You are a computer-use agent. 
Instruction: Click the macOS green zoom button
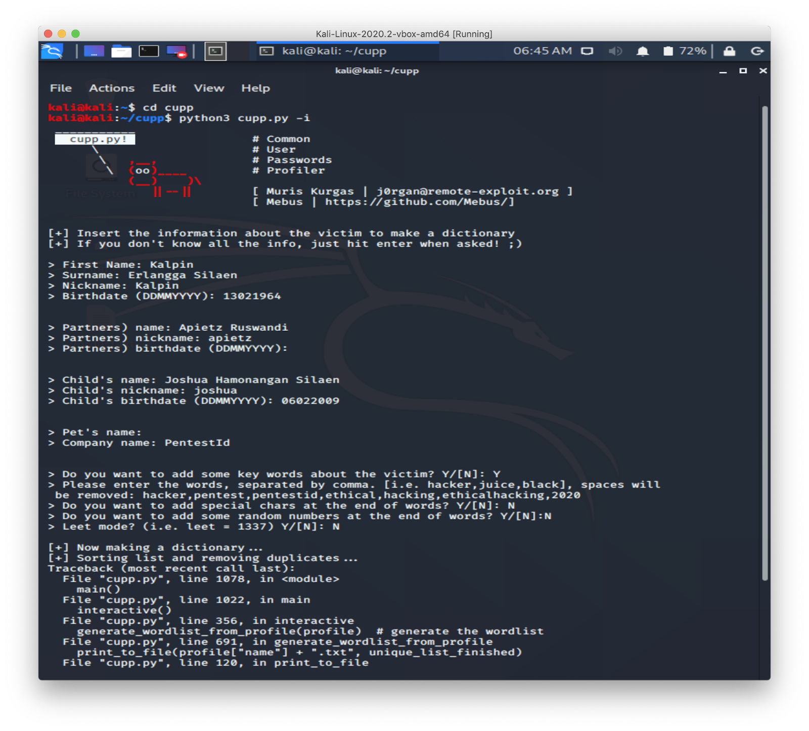pyautogui.click(x=75, y=33)
